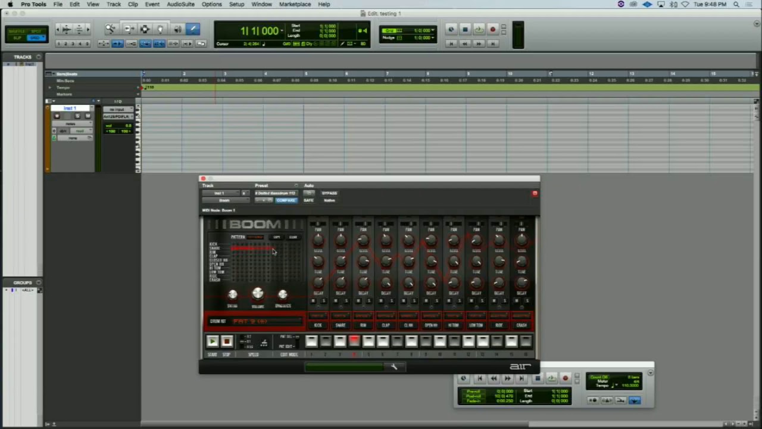Image resolution: width=762 pixels, height=429 pixels.
Task: Expand the Tempo ruler
Action: [x=50, y=88]
